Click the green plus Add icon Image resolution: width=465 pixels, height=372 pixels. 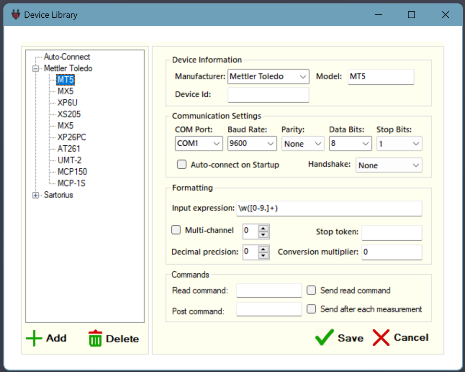click(x=34, y=338)
